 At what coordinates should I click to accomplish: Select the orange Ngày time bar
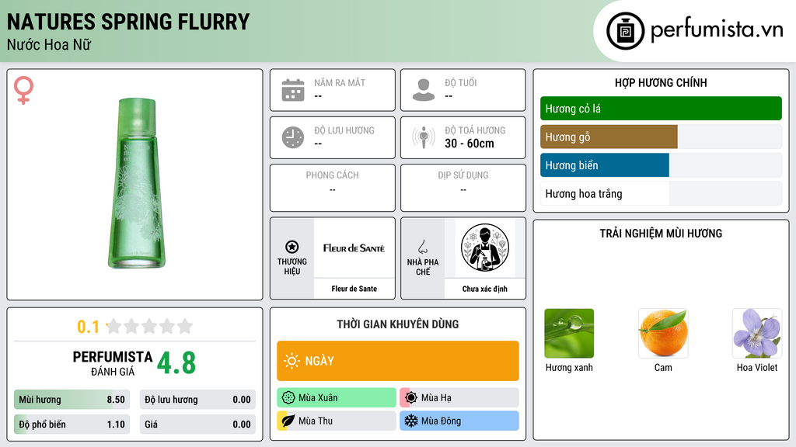tap(398, 361)
